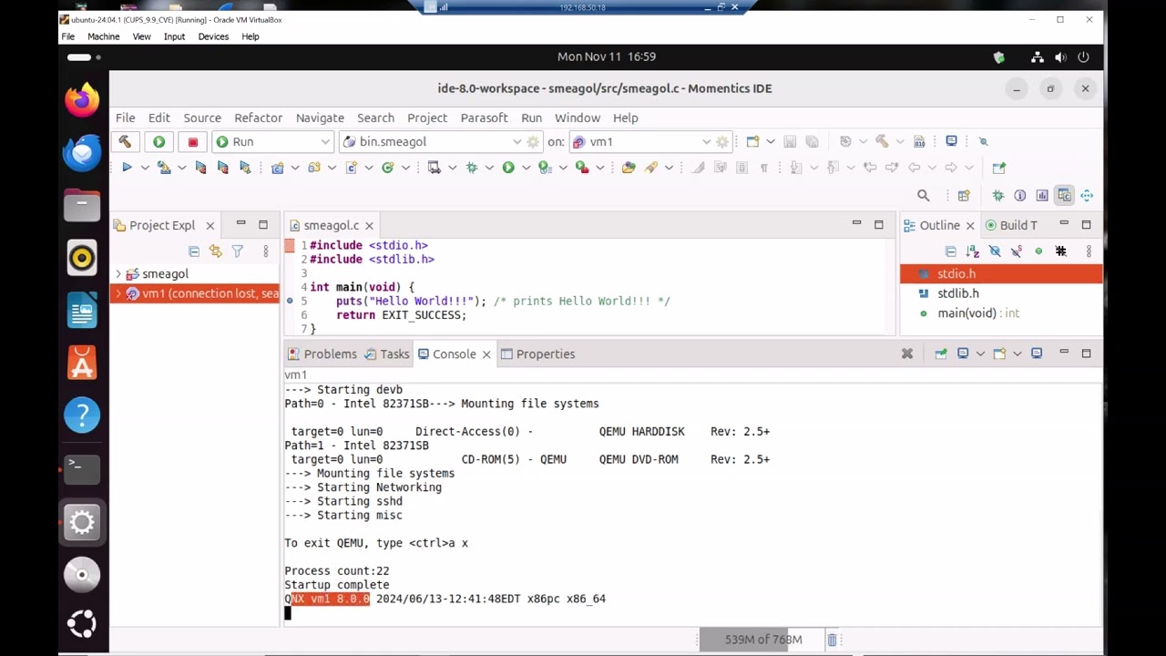Open the Project Explorer view menu

[x=265, y=251]
